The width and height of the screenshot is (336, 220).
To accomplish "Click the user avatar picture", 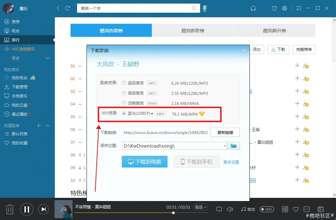I will click(8, 8).
